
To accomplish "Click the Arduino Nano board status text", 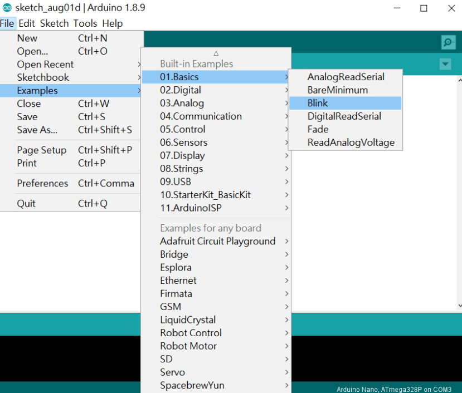I will pos(394,390).
